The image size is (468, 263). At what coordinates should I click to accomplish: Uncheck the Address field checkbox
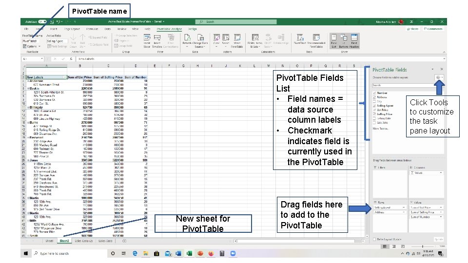tap(374, 97)
